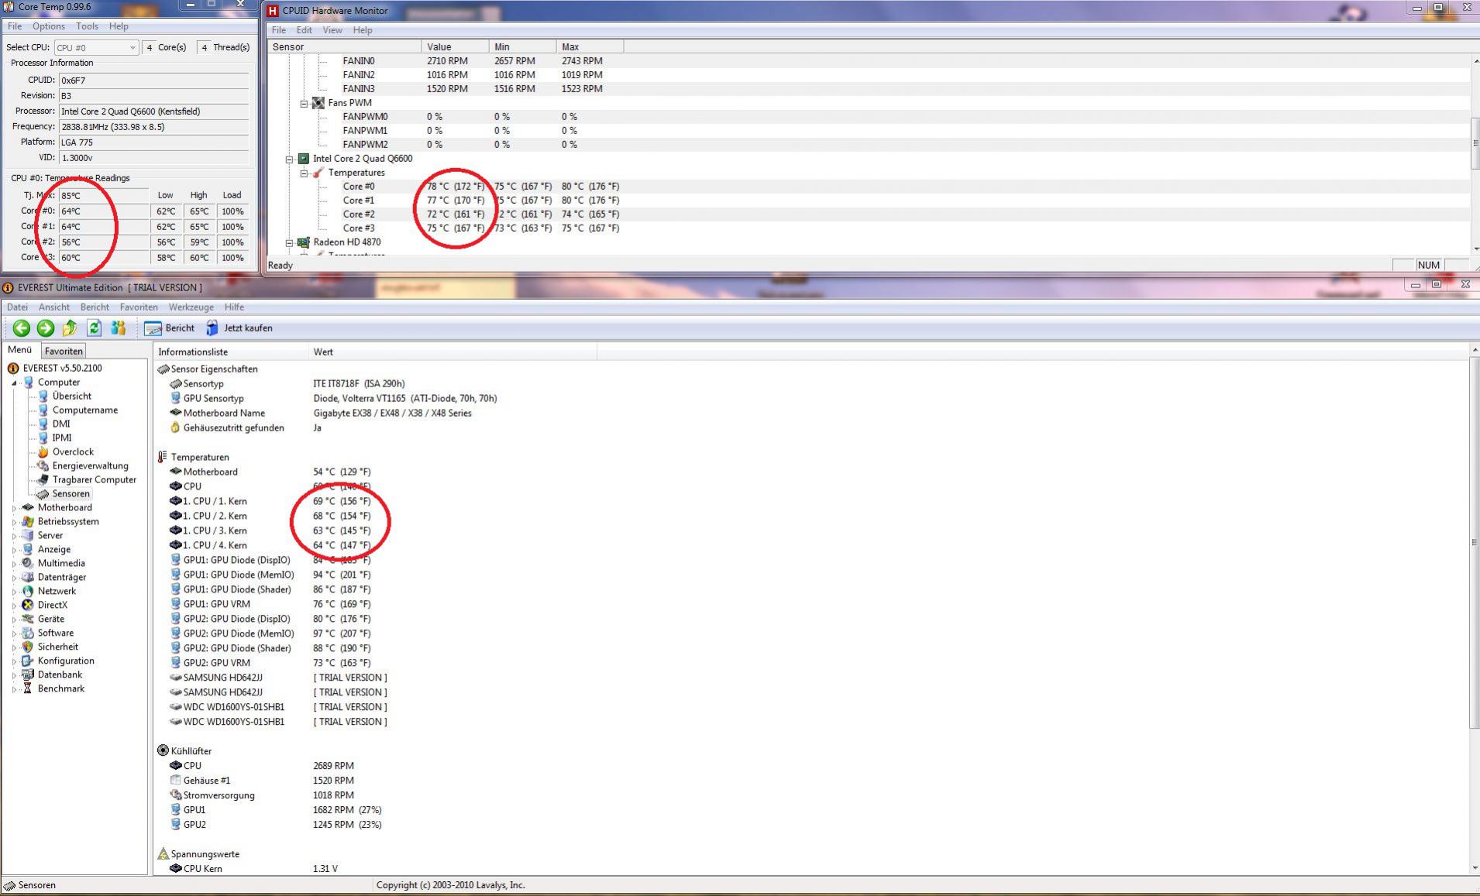
Task: Click the Sensor column header in HWMonitor
Action: tap(345, 47)
